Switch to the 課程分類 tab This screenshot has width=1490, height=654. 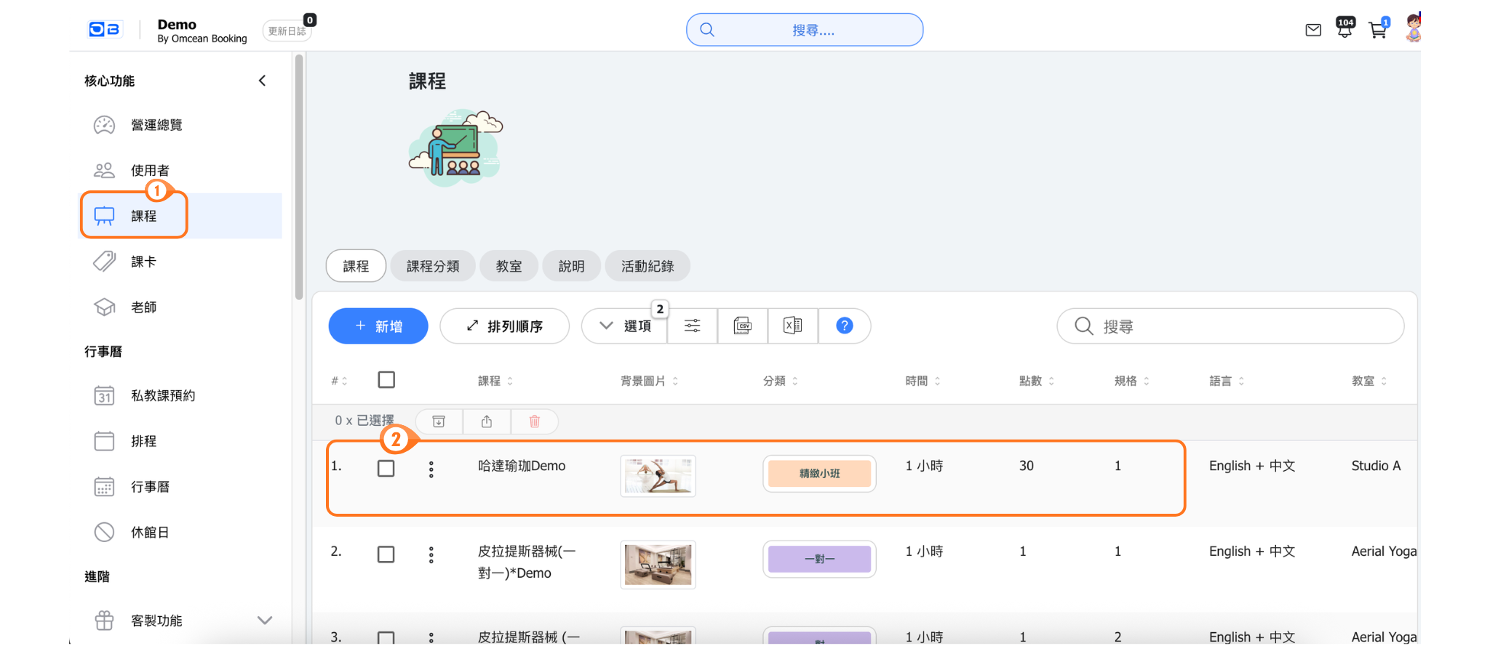click(433, 267)
